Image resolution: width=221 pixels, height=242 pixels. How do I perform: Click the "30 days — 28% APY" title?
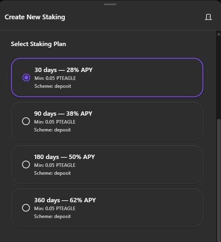point(64,70)
